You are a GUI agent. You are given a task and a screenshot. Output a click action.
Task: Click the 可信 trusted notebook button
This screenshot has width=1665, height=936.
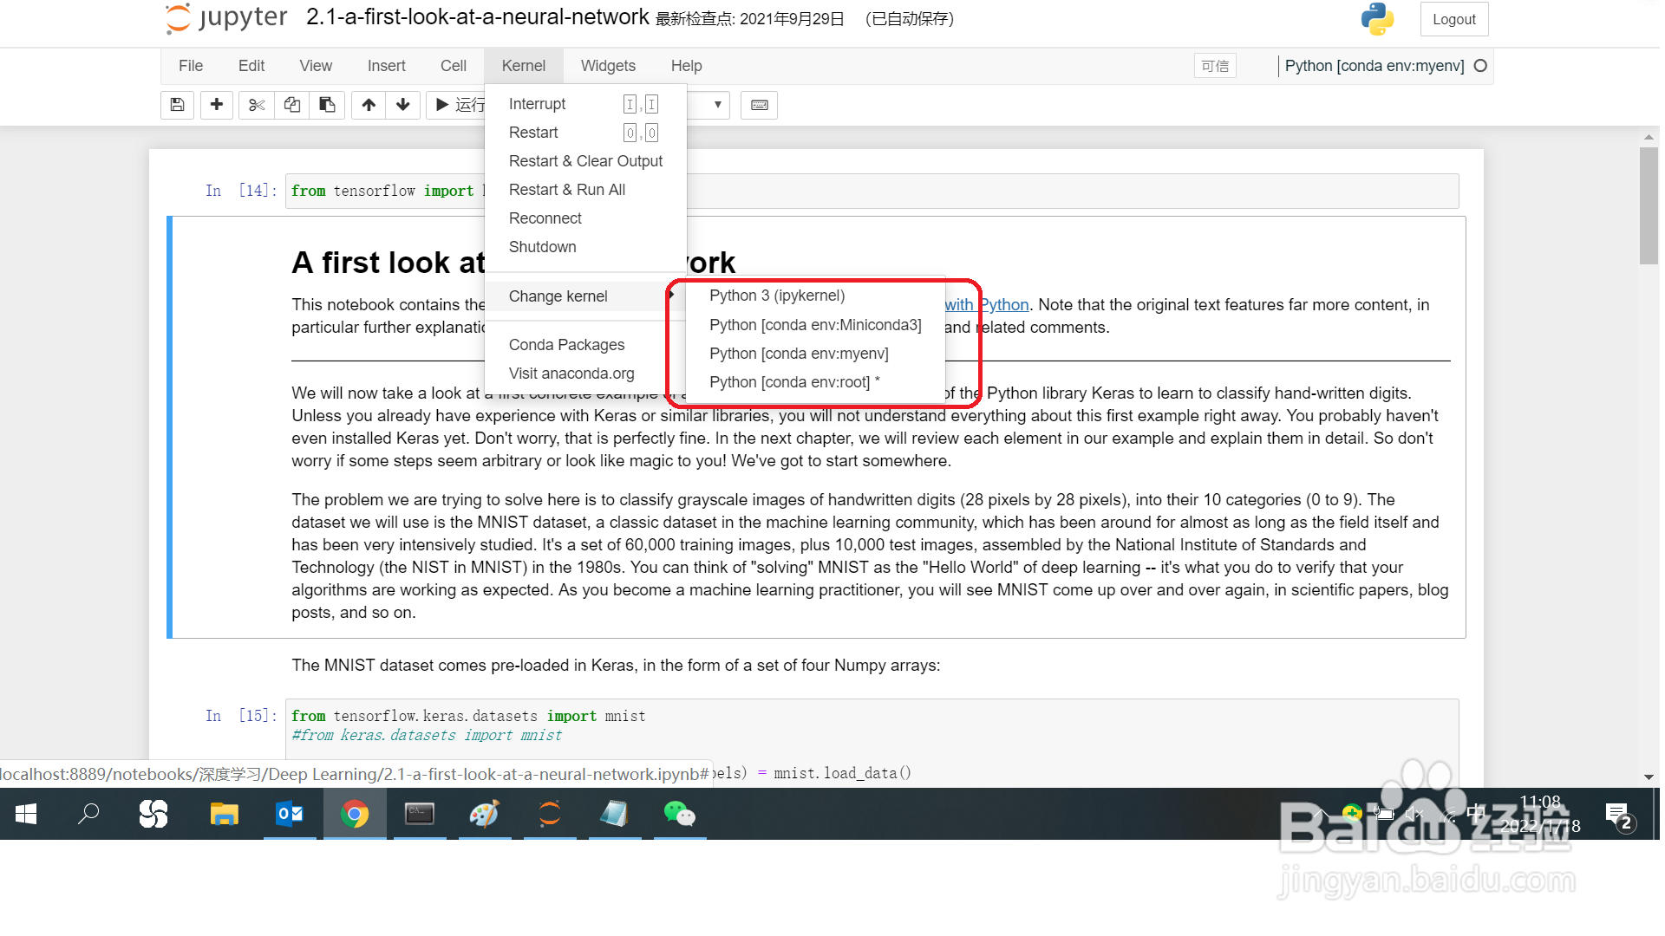[1214, 66]
